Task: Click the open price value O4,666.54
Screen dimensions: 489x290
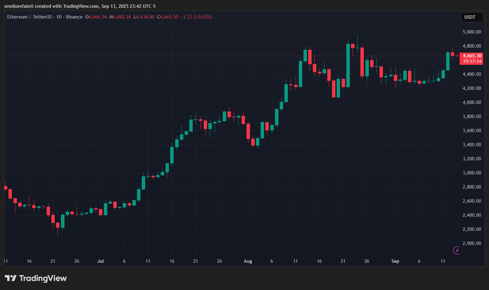Action: [x=96, y=17]
